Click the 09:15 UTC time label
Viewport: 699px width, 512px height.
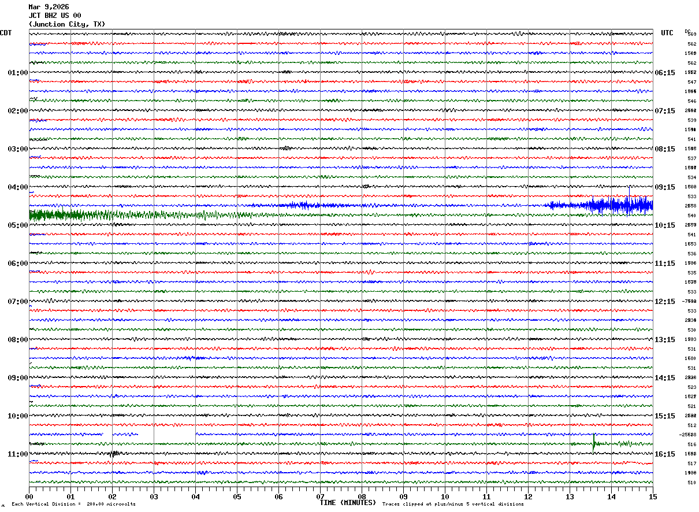coord(665,187)
